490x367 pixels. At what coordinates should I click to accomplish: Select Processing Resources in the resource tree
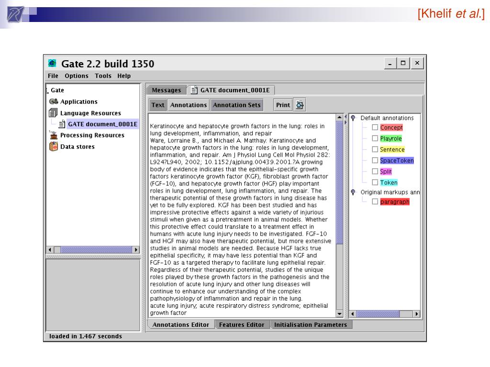click(x=92, y=135)
